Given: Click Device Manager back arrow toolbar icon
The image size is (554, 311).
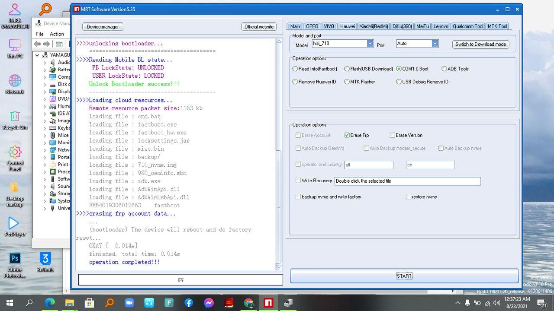Looking at the screenshot, I should [x=37, y=44].
